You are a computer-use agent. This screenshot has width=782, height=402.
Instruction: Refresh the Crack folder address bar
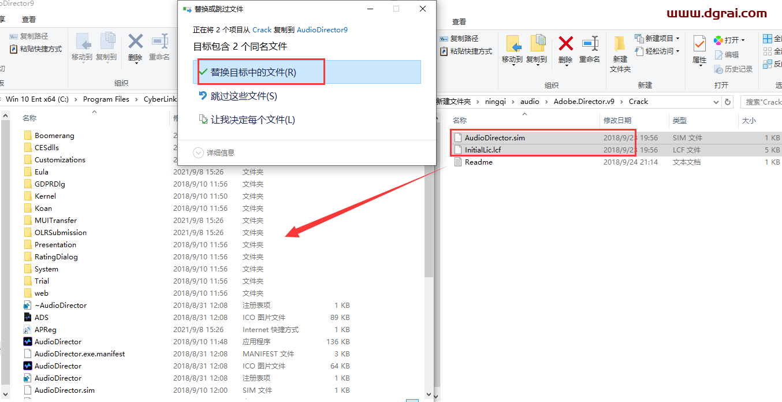(728, 102)
